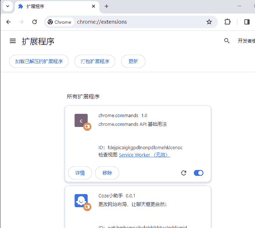Click the chrome.commands extension icon

coord(81,120)
